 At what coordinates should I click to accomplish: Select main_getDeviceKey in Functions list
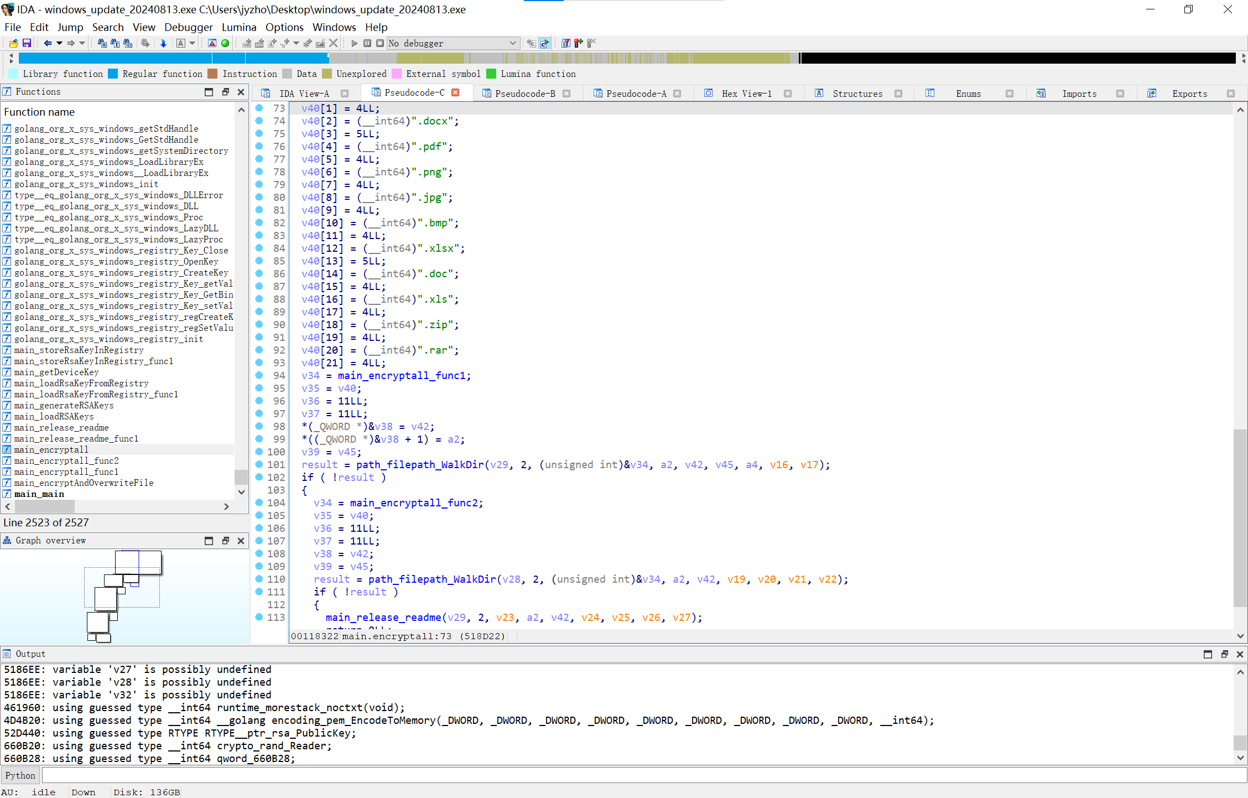pos(56,372)
